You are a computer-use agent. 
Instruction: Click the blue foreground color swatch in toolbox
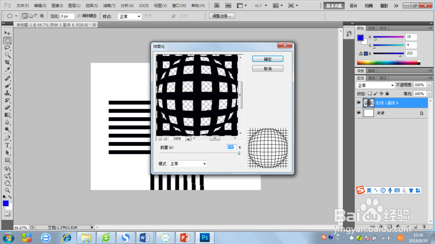pos(6,203)
